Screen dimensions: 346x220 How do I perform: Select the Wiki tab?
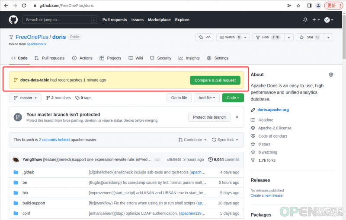point(136,58)
